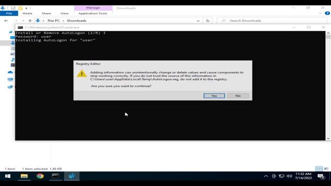Maximize the cmd.exe window
Screen dimensions: 331x186
point(309,27)
